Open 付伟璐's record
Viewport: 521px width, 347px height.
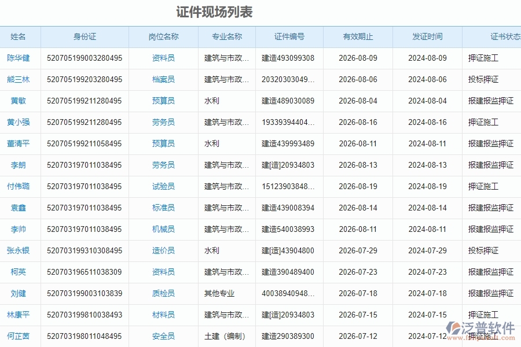(x=20, y=186)
